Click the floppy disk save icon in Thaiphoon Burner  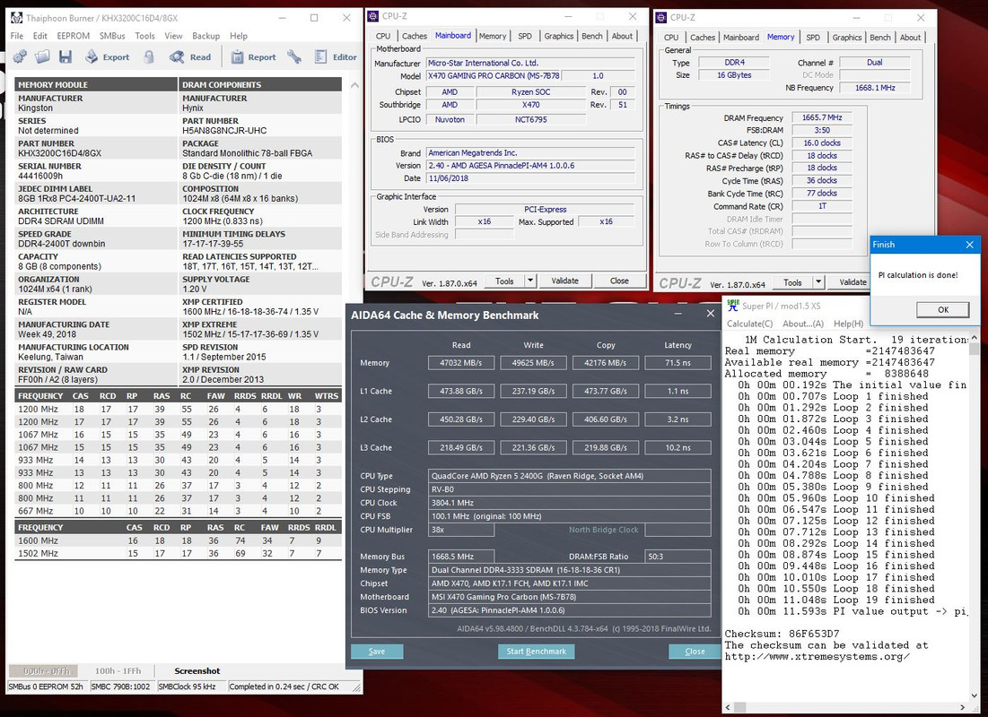click(65, 56)
